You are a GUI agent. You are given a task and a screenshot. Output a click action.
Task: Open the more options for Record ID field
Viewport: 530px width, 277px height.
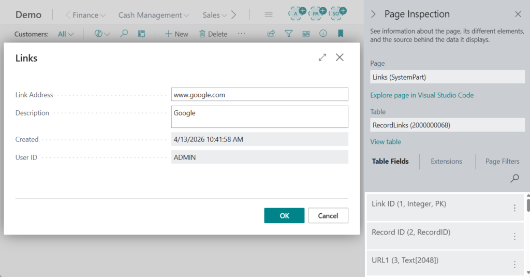[x=514, y=237]
